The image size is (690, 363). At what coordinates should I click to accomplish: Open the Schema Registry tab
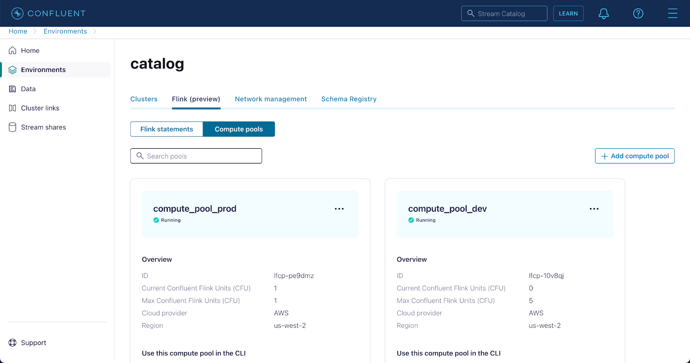click(x=349, y=99)
